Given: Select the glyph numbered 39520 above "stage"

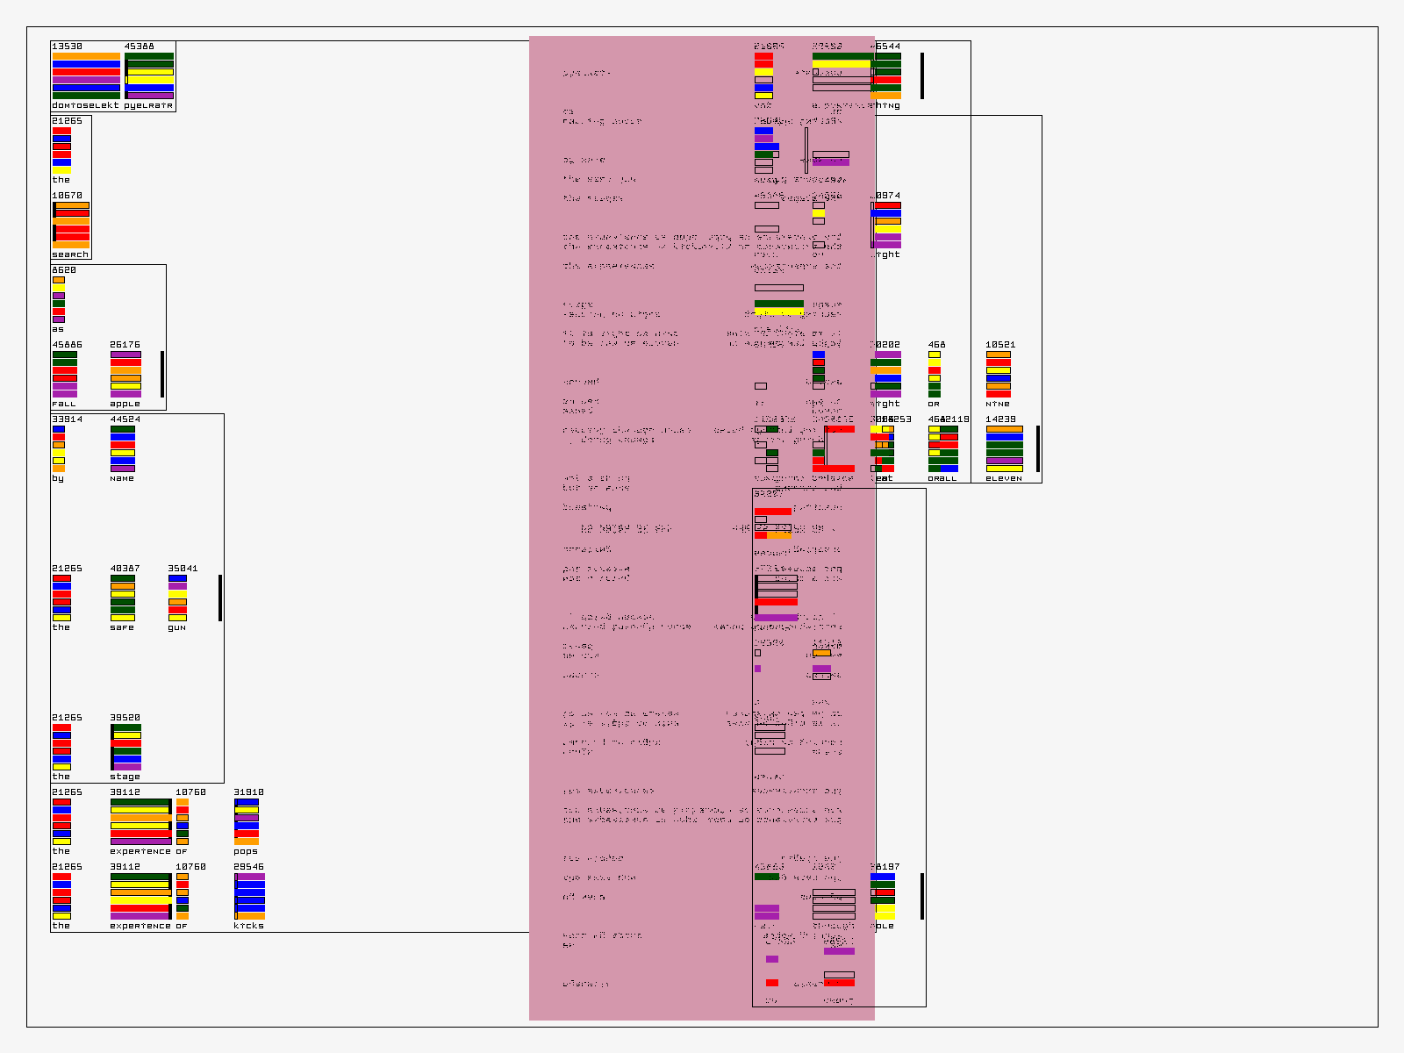Looking at the screenshot, I should [x=125, y=747].
